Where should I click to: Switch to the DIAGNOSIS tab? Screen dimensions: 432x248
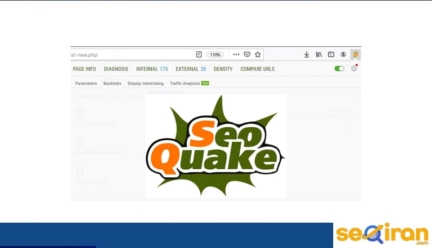[x=116, y=69]
